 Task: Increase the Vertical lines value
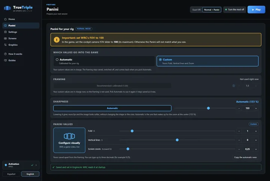pos(256,140)
